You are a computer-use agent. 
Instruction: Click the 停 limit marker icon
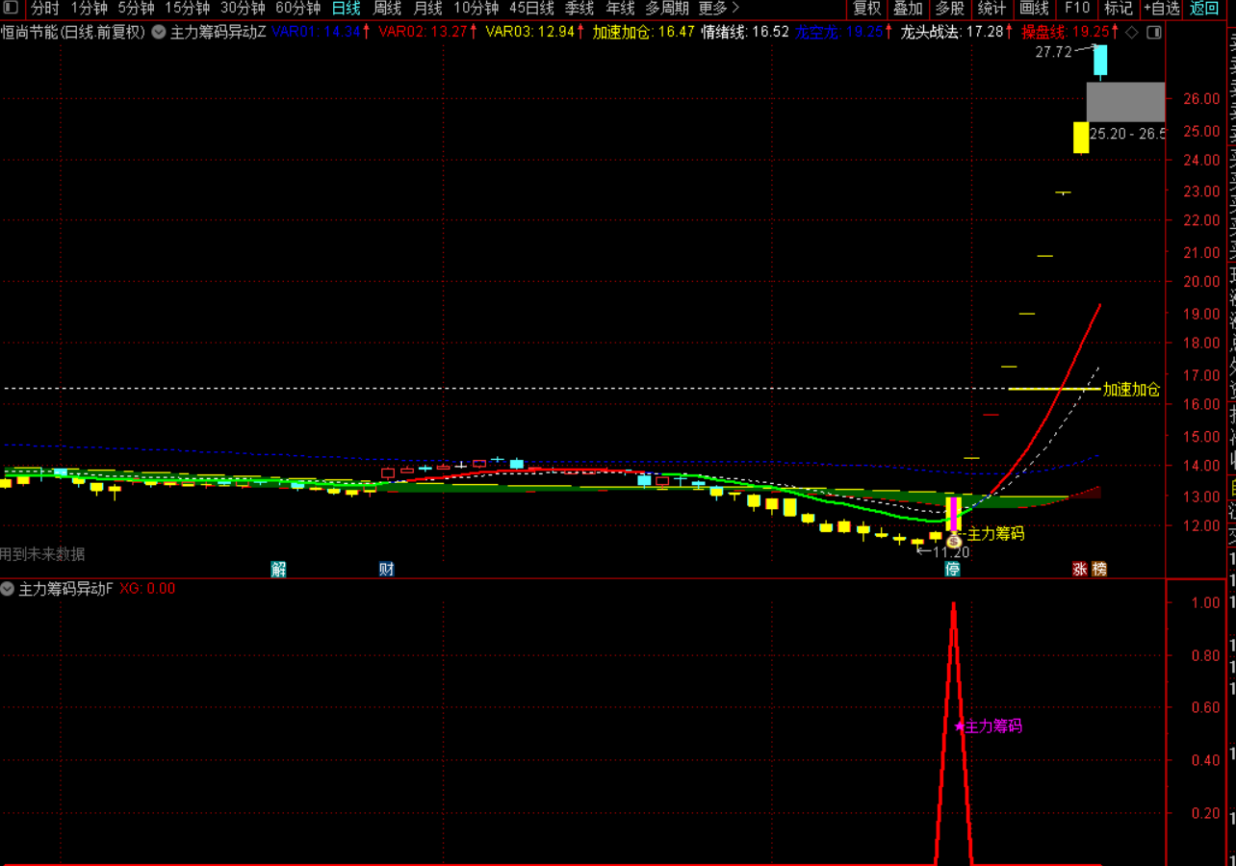click(x=952, y=569)
